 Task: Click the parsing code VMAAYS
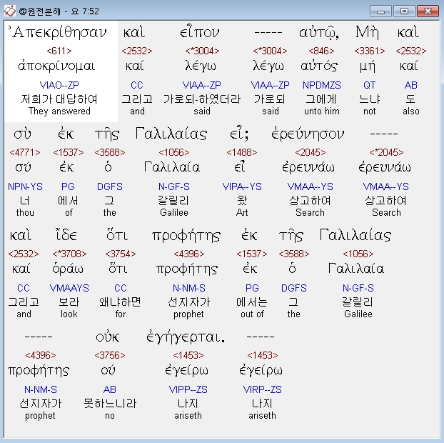pyautogui.click(x=69, y=288)
